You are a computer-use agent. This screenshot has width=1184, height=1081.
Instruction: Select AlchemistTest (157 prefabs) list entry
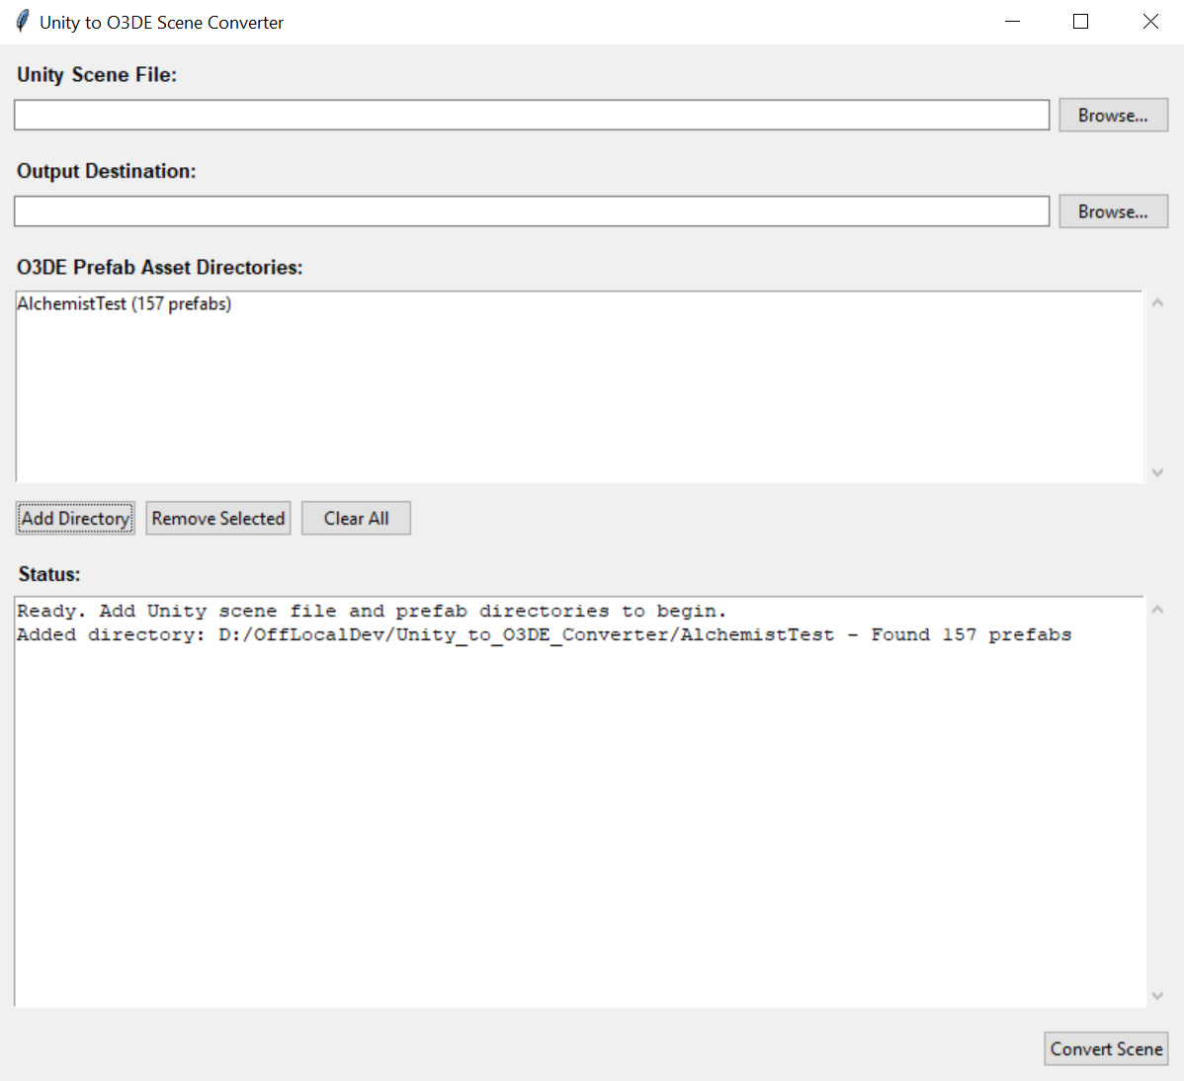pyautogui.click(x=125, y=304)
